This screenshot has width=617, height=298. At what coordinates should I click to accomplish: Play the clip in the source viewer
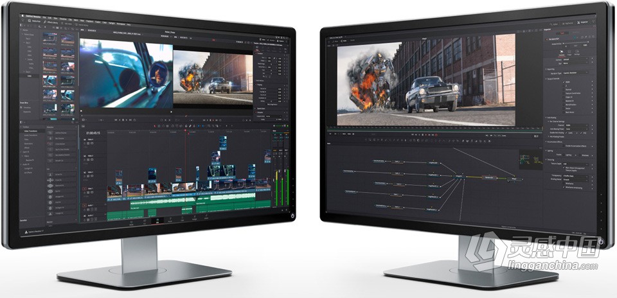coord(127,120)
